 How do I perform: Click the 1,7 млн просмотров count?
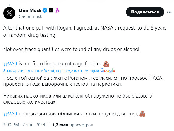73,125
